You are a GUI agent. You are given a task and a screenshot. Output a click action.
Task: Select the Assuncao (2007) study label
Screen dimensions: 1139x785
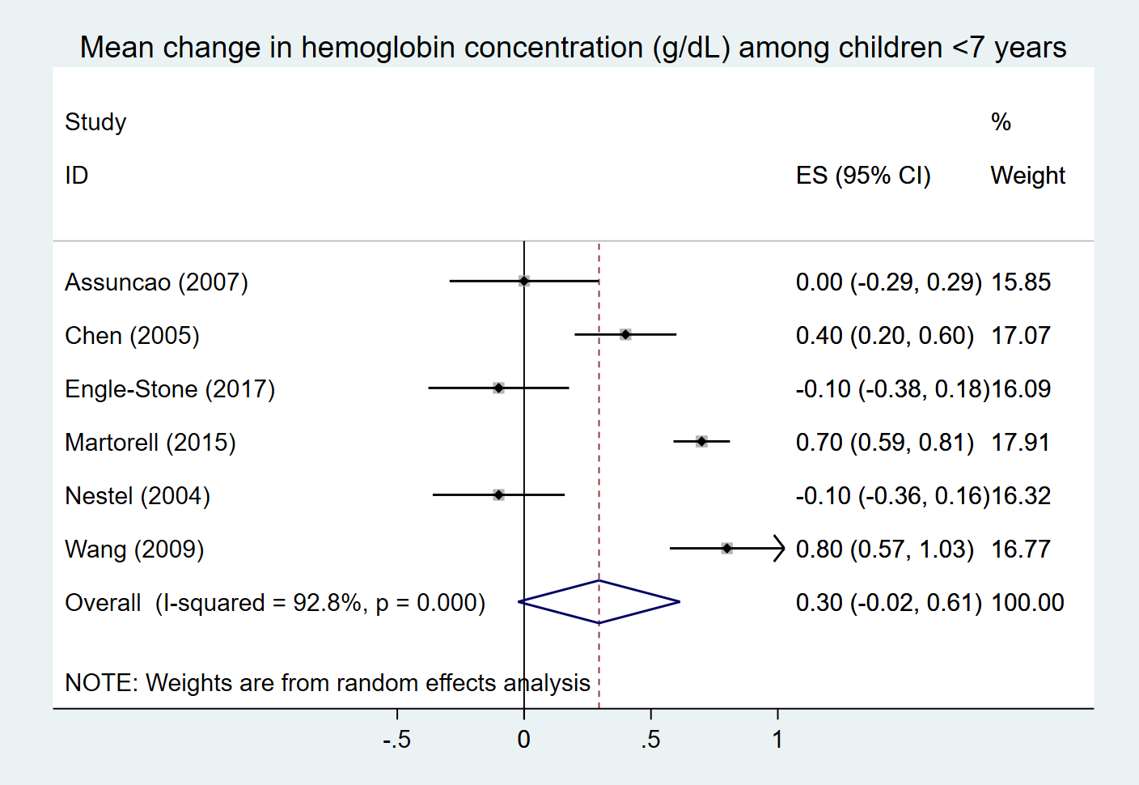tap(156, 282)
